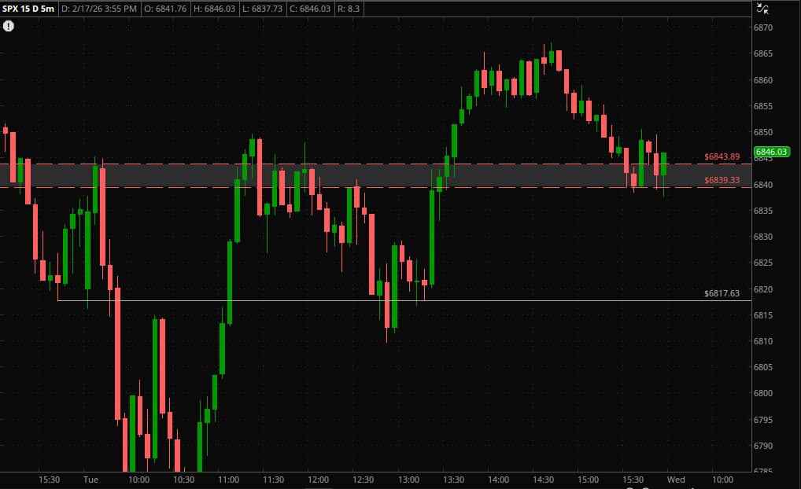Click 6825 on the price axis
Viewport: 801px width, 489px height.
(x=763, y=263)
